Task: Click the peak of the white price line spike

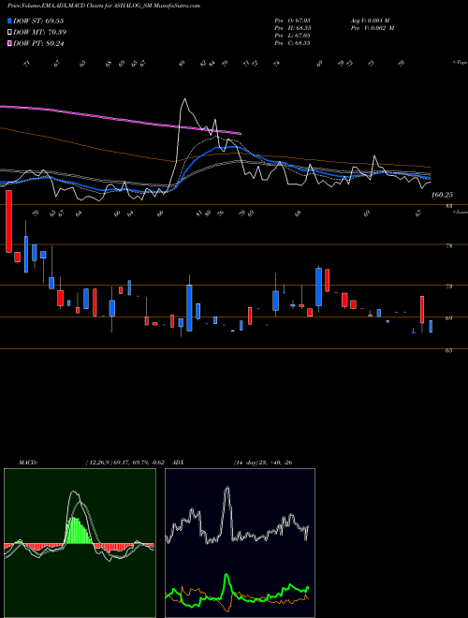Action: point(184,99)
